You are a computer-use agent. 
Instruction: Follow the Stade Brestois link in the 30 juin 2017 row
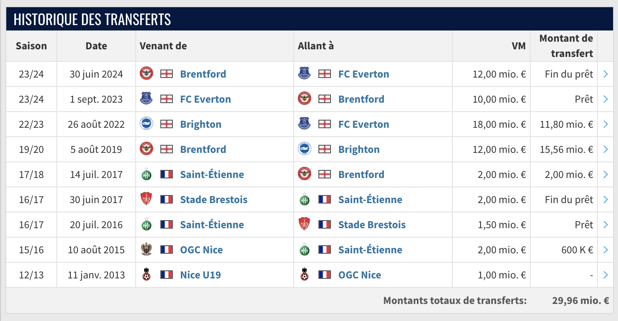tap(214, 200)
